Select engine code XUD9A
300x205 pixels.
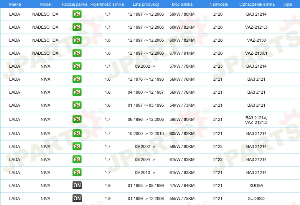[256, 185]
